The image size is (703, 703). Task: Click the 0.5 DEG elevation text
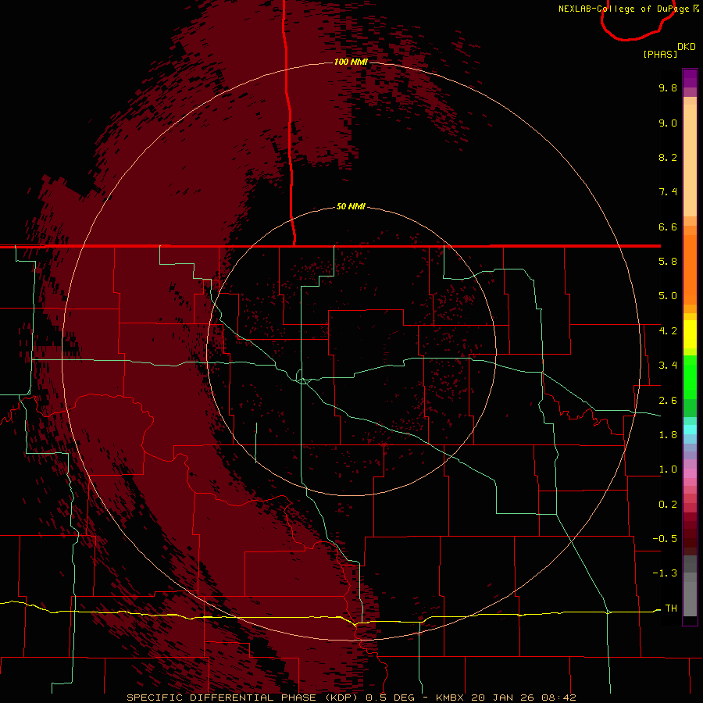[390, 698]
